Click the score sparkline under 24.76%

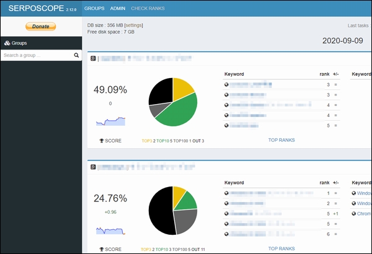pyautogui.click(x=110, y=230)
